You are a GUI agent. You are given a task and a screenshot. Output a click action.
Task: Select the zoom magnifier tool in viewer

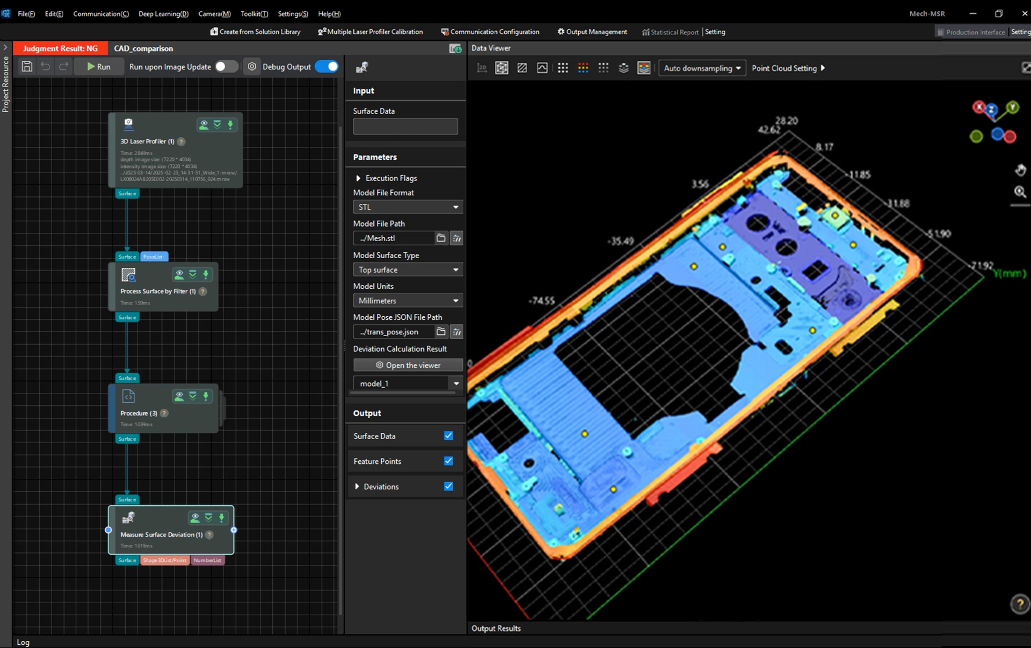1020,192
